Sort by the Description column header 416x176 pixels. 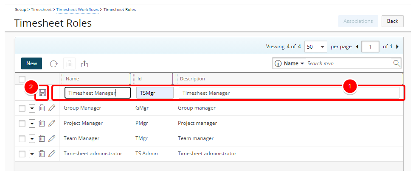coord(192,79)
